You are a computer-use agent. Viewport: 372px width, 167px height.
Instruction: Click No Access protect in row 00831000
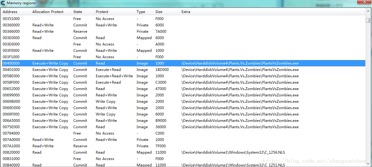[105, 159]
